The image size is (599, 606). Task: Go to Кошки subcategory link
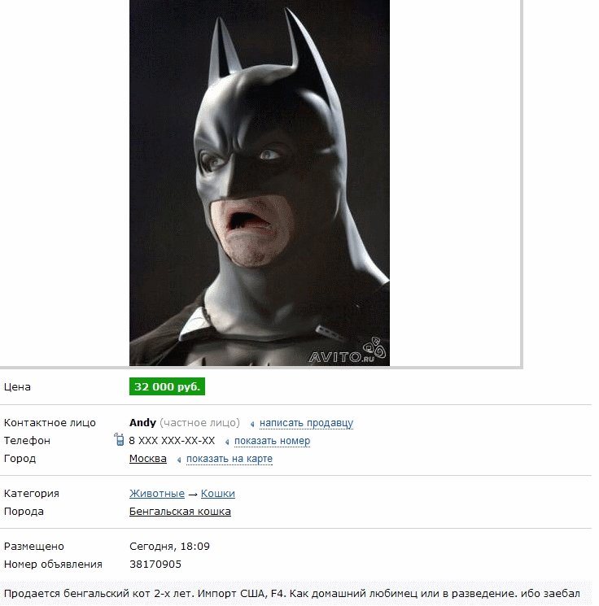218,494
